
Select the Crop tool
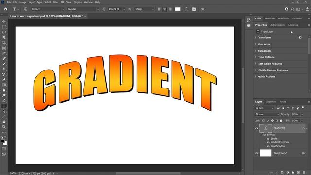pyautogui.click(x=4, y=43)
